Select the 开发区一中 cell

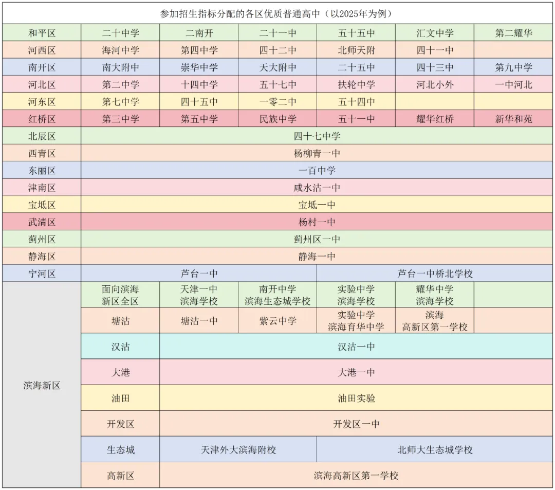click(357, 424)
